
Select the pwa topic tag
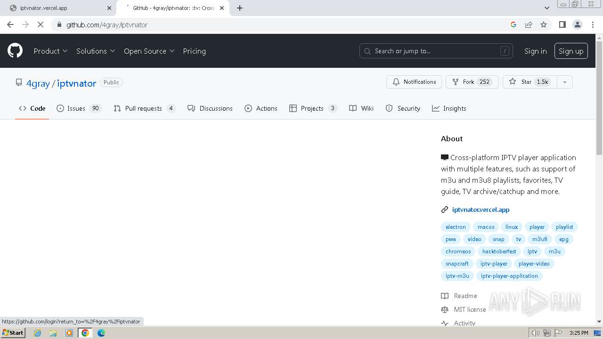pyautogui.click(x=451, y=239)
